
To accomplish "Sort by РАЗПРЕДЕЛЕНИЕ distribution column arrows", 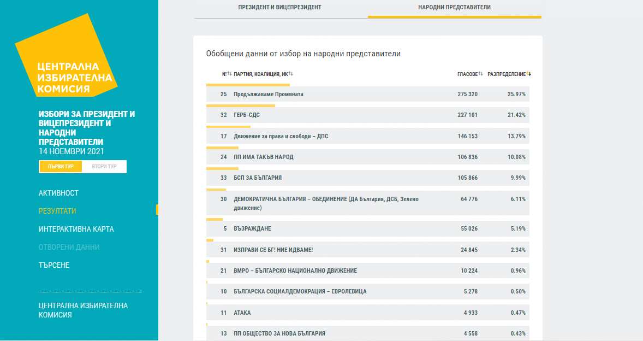I will coord(529,74).
